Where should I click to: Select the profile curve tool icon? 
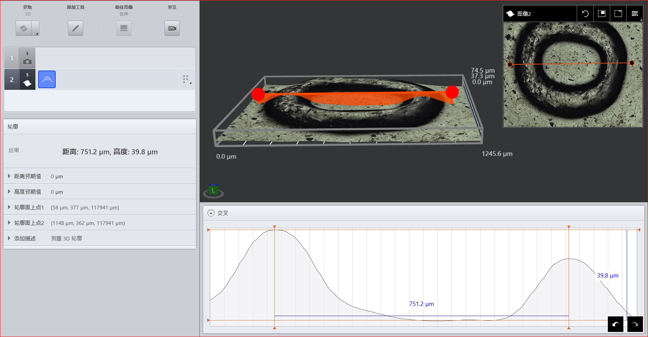(47, 79)
